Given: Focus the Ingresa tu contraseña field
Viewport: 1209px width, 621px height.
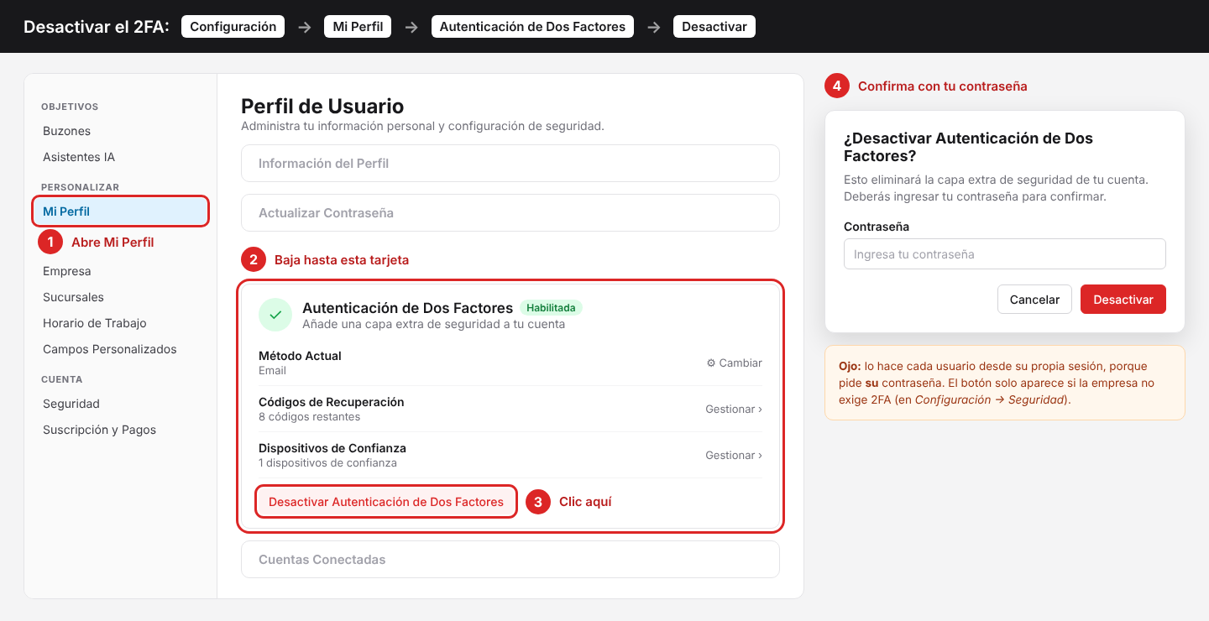Looking at the screenshot, I should (x=1005, y=254).
